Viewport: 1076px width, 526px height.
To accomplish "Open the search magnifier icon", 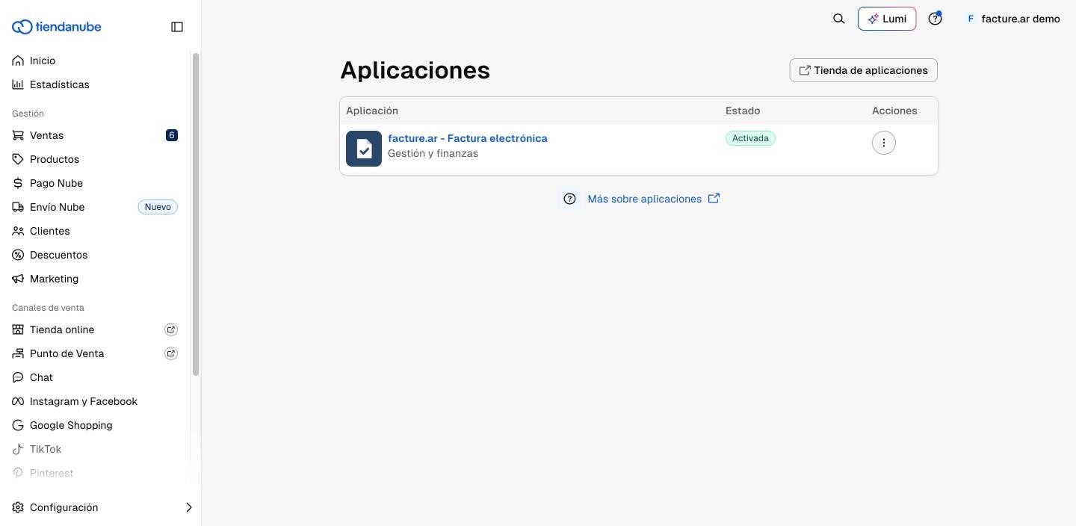I will tap(839, 19).
